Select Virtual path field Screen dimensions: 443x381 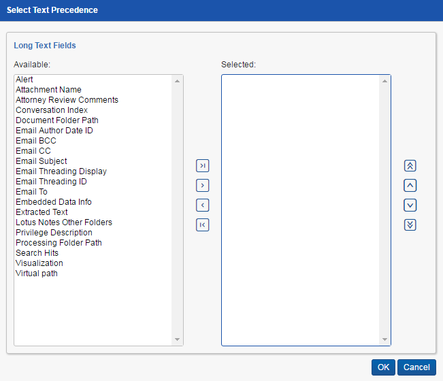tap(93, 273)
